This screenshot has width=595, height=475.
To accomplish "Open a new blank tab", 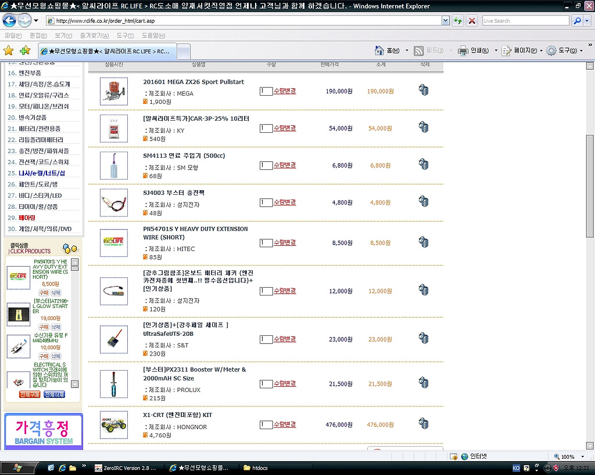I will 184,52.
